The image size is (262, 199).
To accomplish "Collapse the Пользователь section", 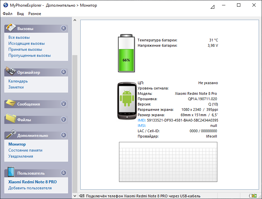I will pyautogui.click(x=63, y=173).
